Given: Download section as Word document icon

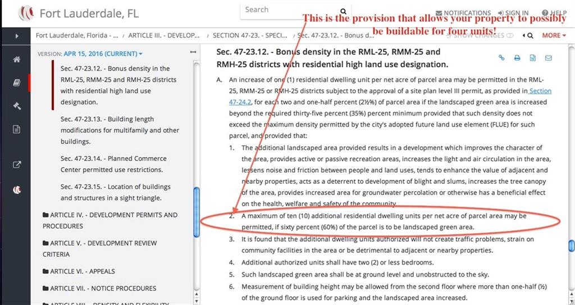Looking at the screenshot, I should point(532,58).
